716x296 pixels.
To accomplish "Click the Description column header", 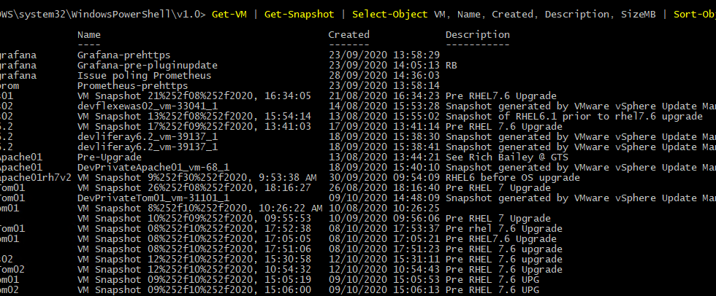I will tap(478, 35).
